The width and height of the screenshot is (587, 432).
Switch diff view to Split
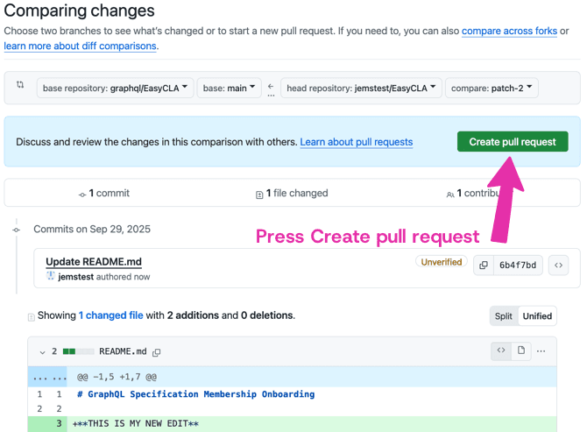coord(504,316)
